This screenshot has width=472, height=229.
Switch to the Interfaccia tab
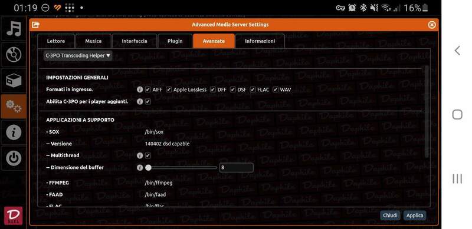point(135,41)
